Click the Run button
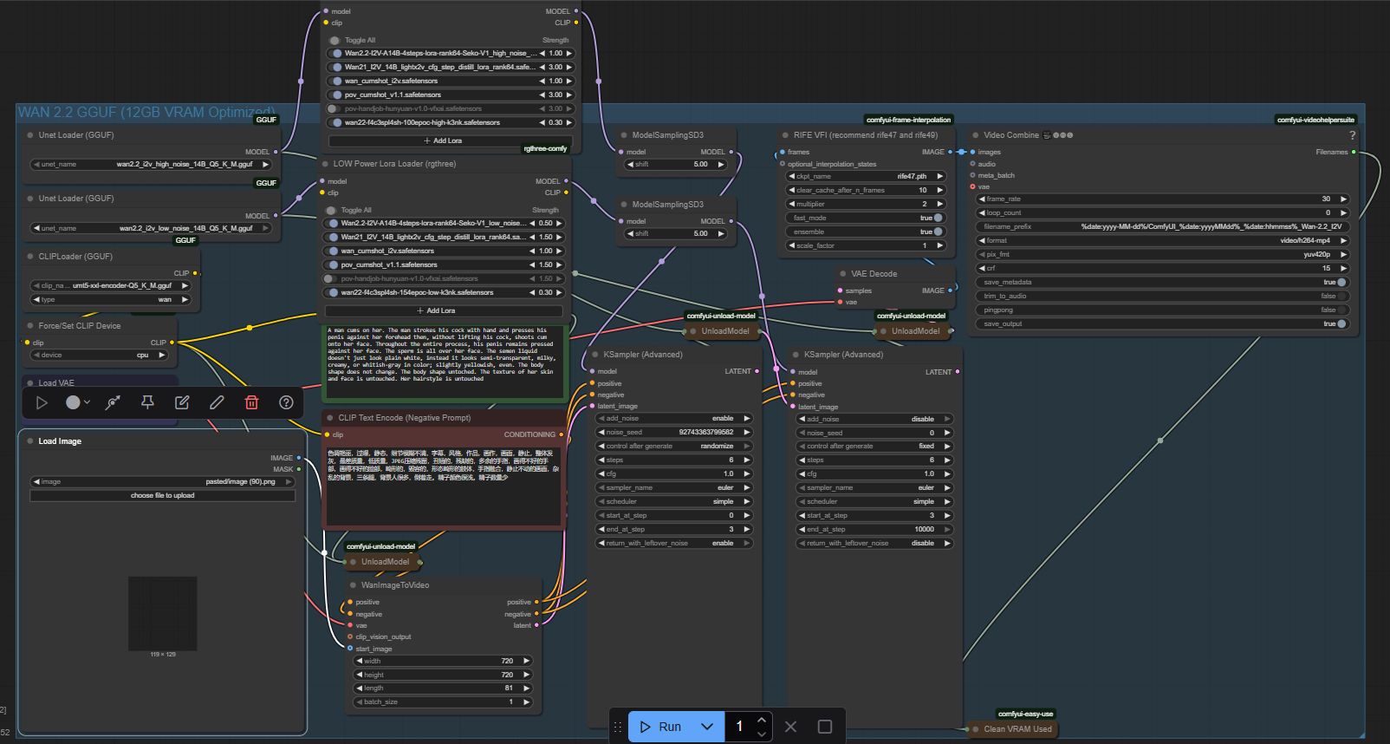This screenshot has height=744, width=1390. pyautogui.click(x=662, y=727)
